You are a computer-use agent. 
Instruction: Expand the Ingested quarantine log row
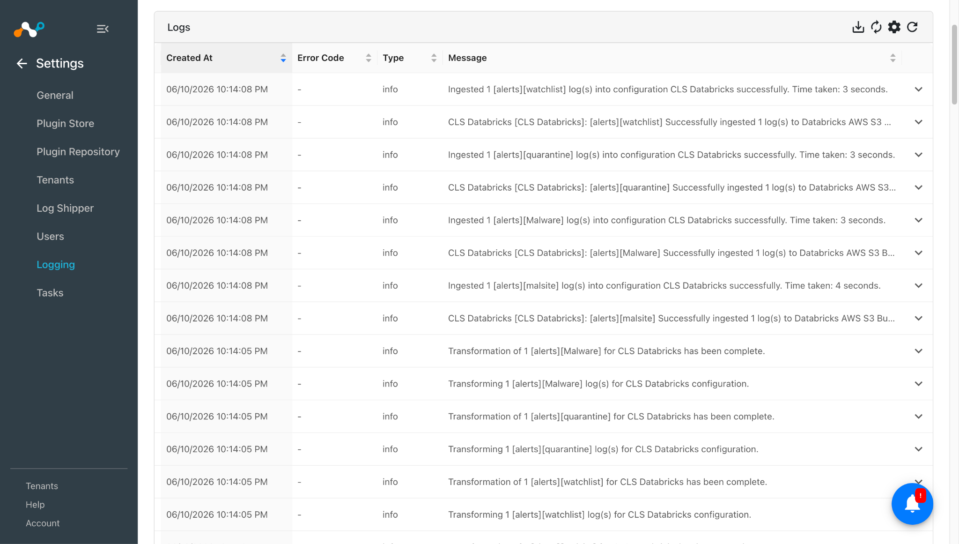coord(918,155)
